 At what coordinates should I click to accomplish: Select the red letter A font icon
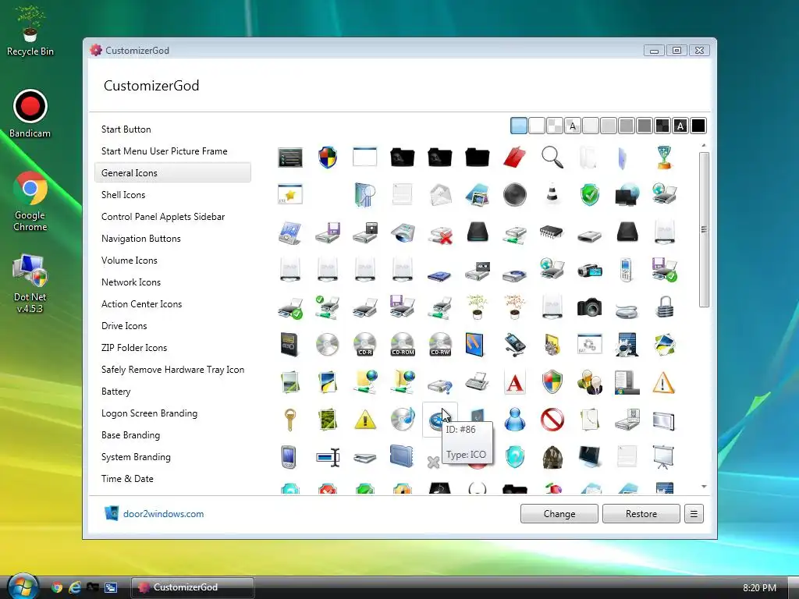point(515,382)
